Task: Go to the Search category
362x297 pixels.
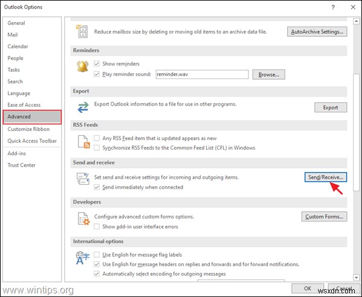Action: point(32,81)
